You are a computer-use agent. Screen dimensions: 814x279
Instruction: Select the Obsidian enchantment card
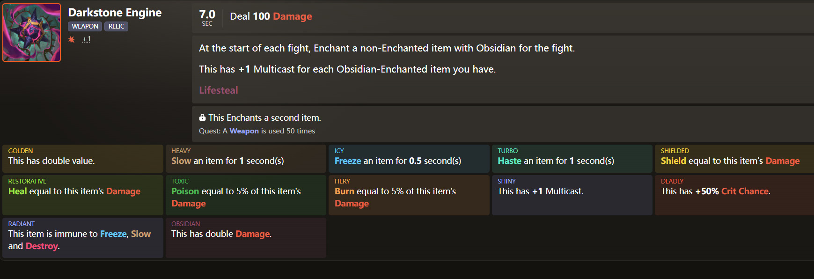pos(246,237)
